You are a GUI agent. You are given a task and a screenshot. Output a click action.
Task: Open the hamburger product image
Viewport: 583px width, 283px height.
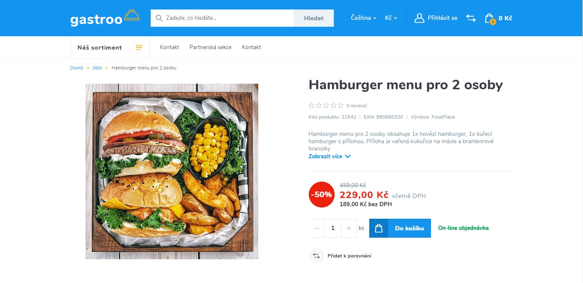pos(172,171)
